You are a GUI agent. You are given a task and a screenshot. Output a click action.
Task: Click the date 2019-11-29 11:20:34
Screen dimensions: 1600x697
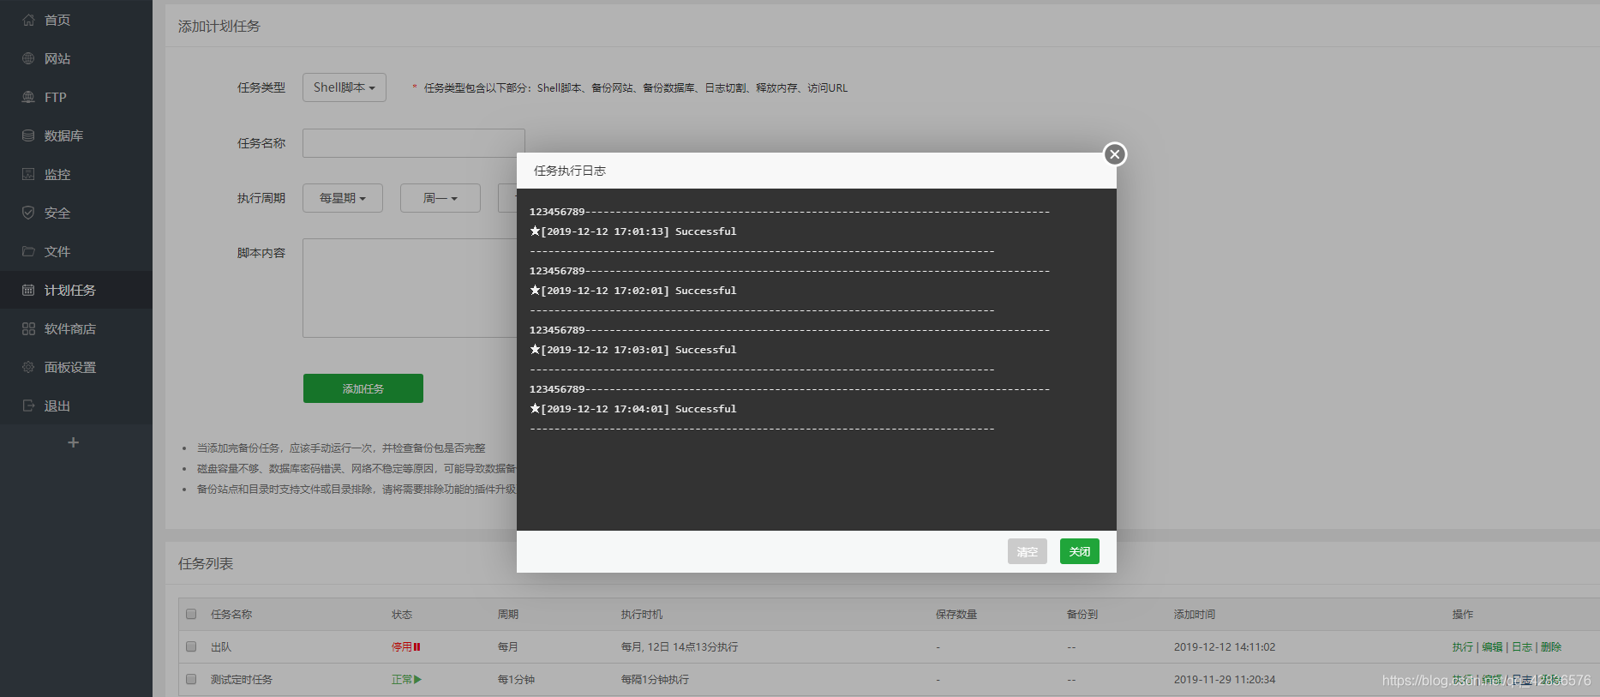[1225, 680]
